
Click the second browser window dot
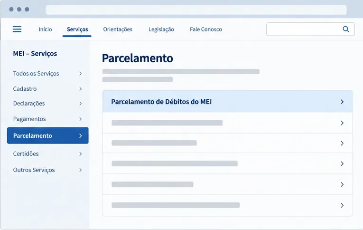19,10
